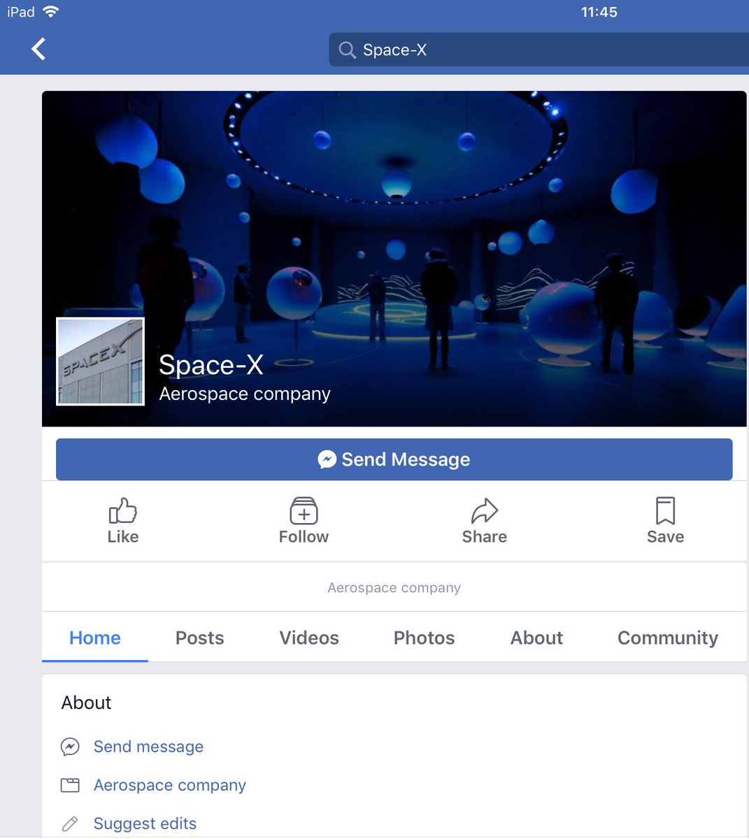Click the category icon beside Aerospace company
The height and width of the screenshot is (839, 749).
70,785
